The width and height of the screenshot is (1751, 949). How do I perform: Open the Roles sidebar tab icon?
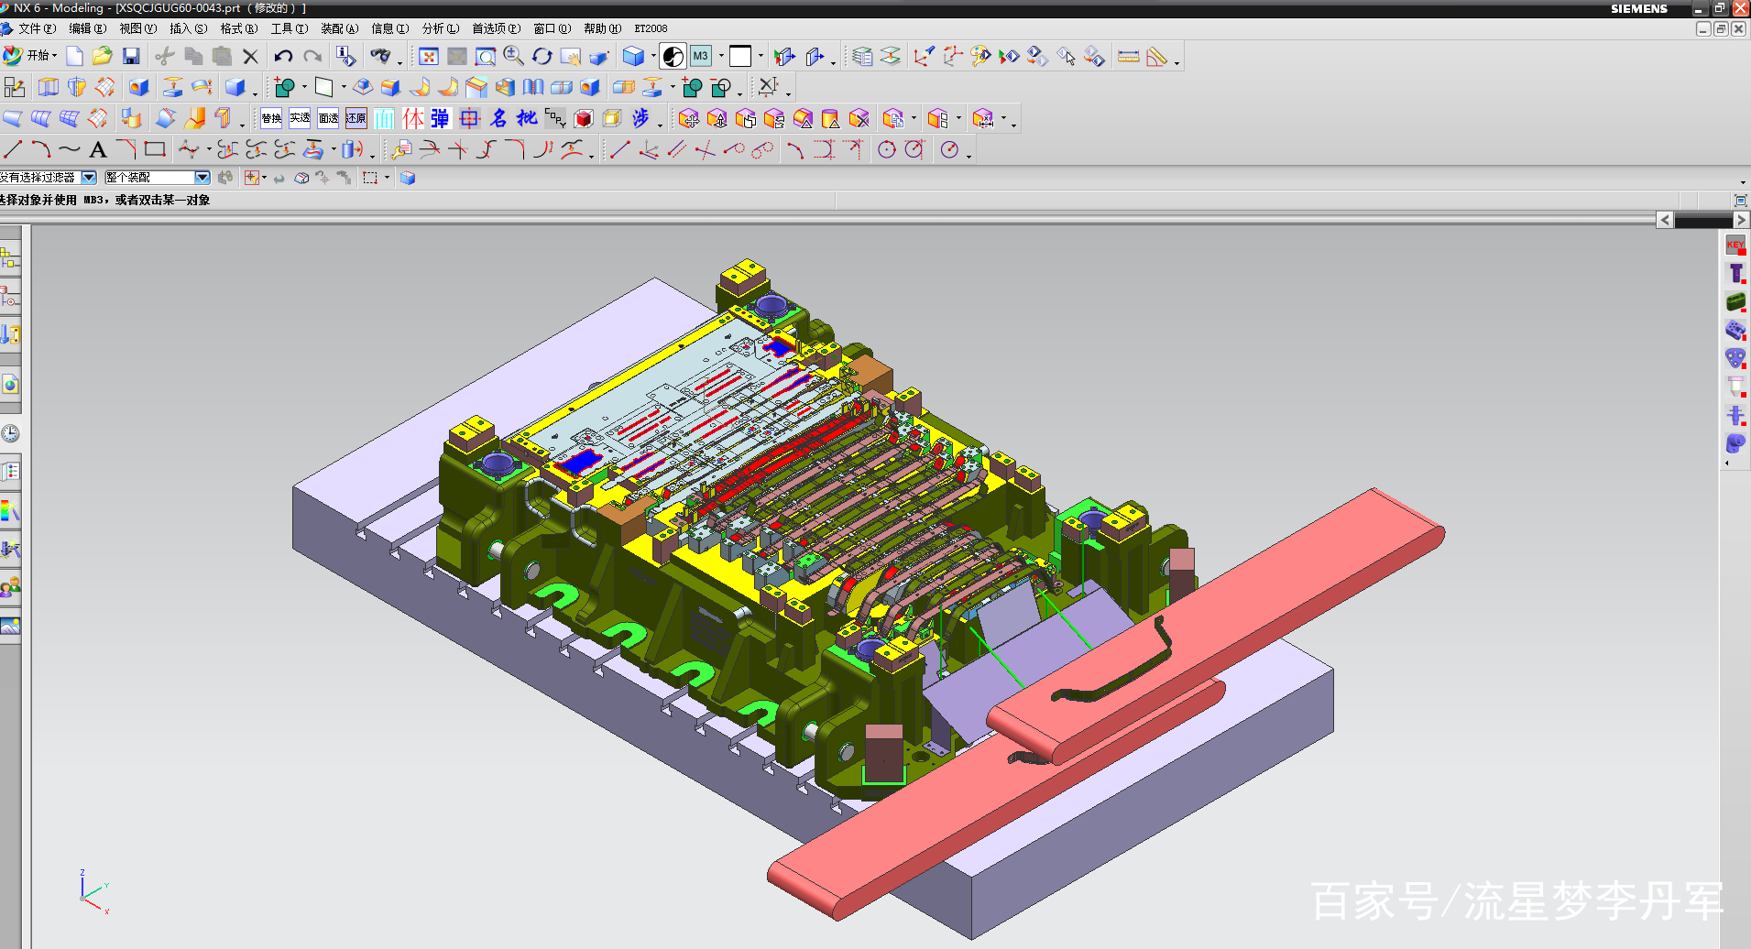10,587
